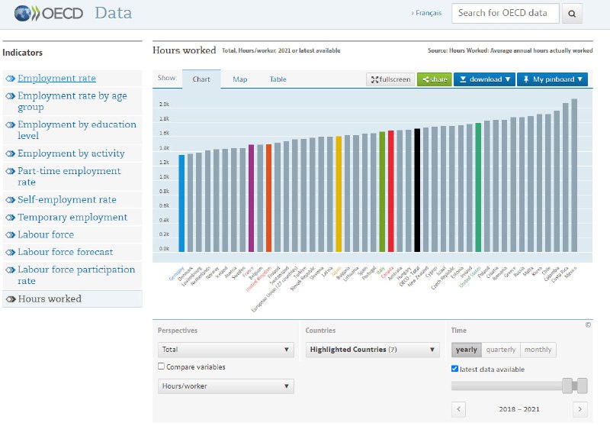Click the green share button

coord(434,79)
